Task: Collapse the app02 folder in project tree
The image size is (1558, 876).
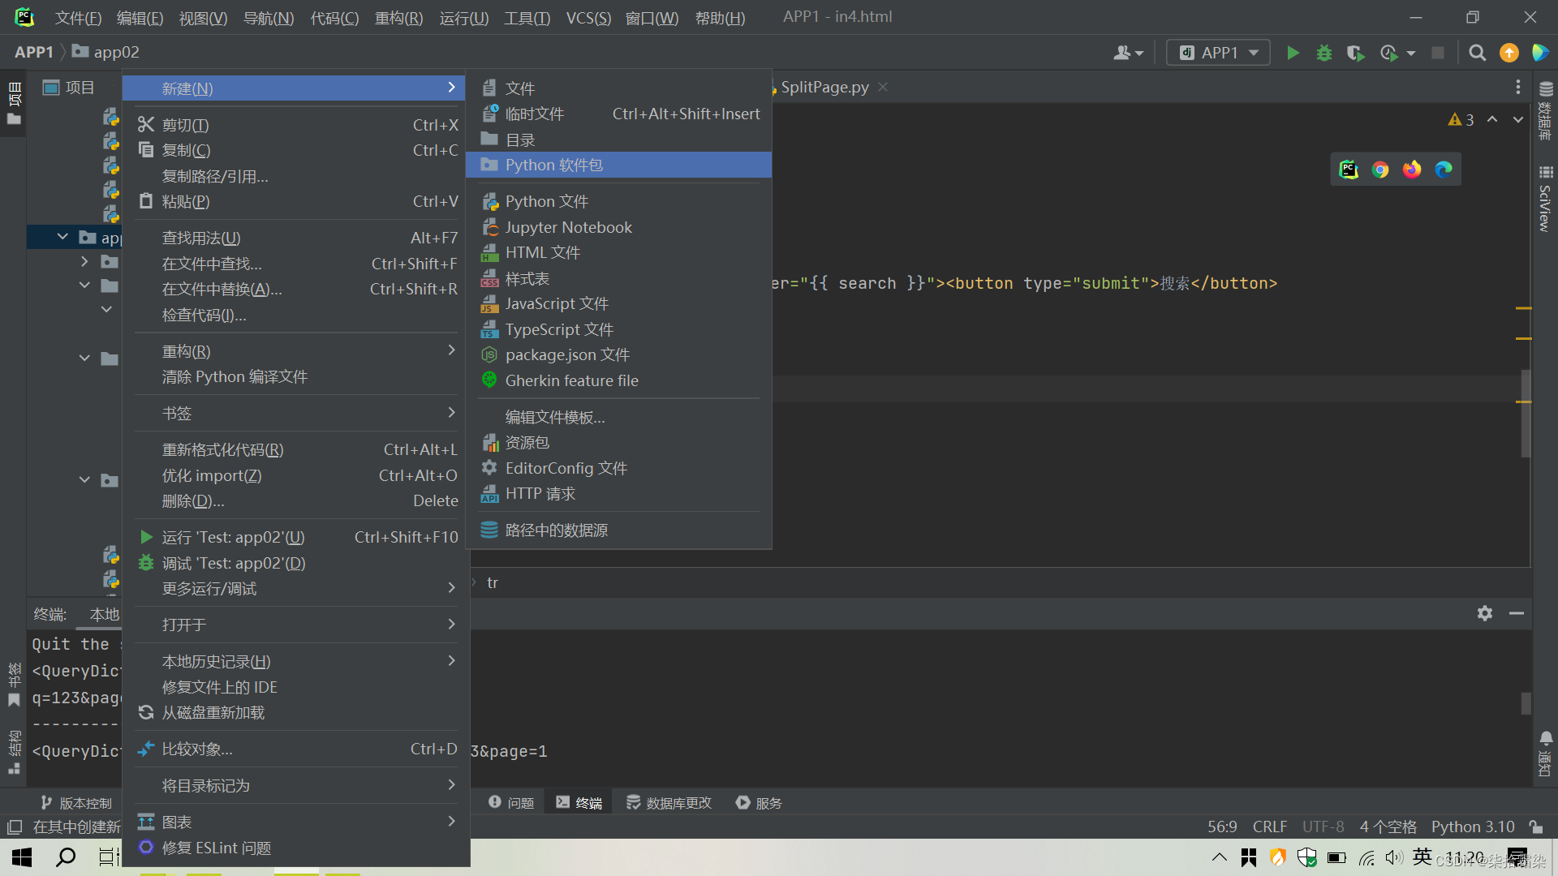Action: click(x=62, y=237)
